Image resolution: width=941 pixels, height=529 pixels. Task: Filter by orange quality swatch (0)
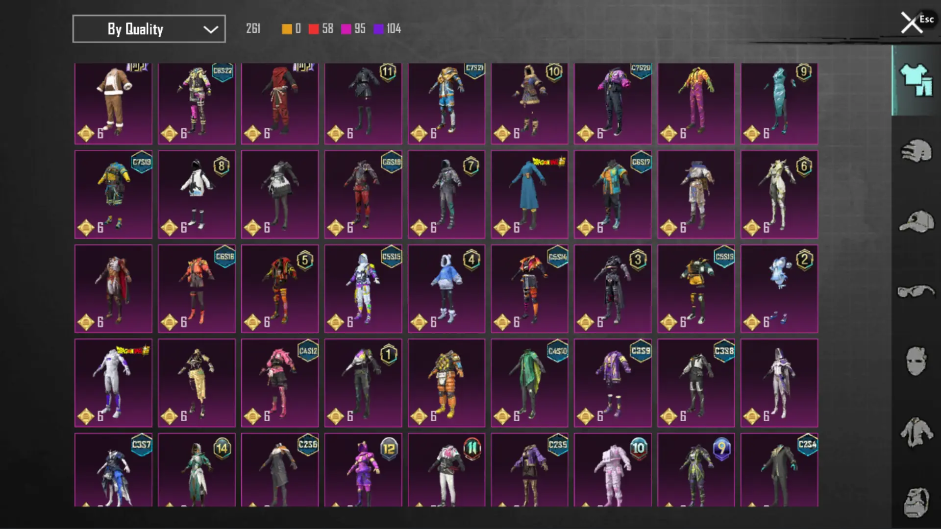(x=287, y=29)
